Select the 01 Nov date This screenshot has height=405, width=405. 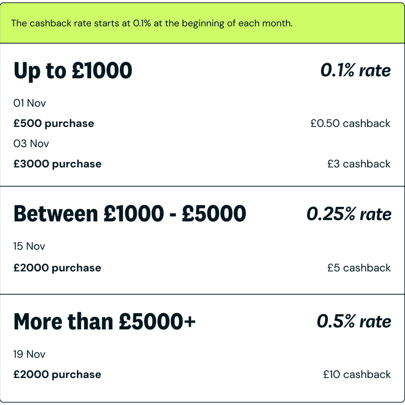(x=30, y=103)
